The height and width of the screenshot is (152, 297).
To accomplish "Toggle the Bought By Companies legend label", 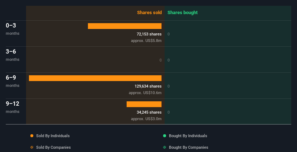I will (x=188, y=147).
